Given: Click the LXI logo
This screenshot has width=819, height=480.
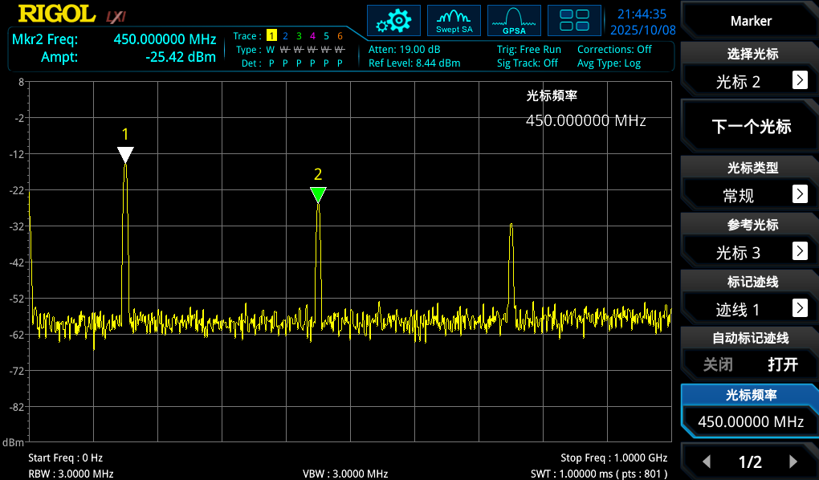Looking at the screenshot, I should tap(116, 17).
